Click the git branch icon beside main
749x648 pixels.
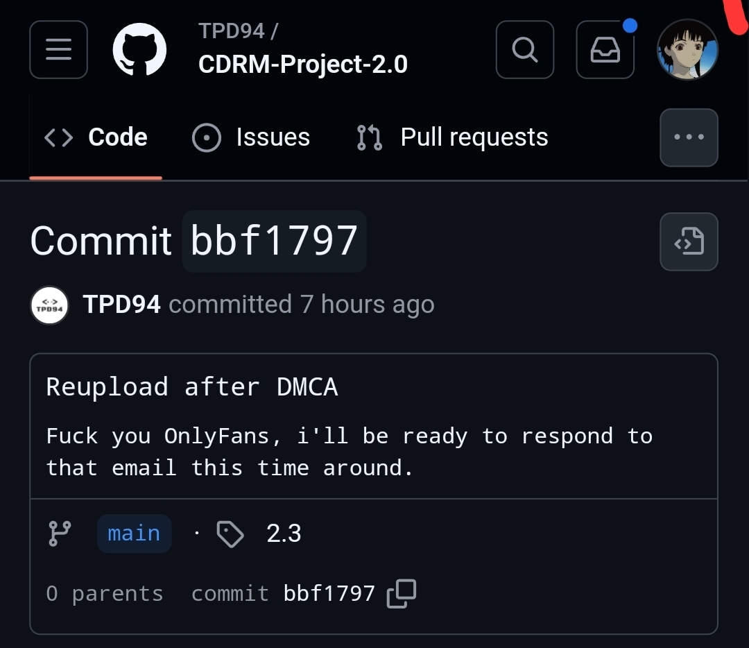point(59,534)
